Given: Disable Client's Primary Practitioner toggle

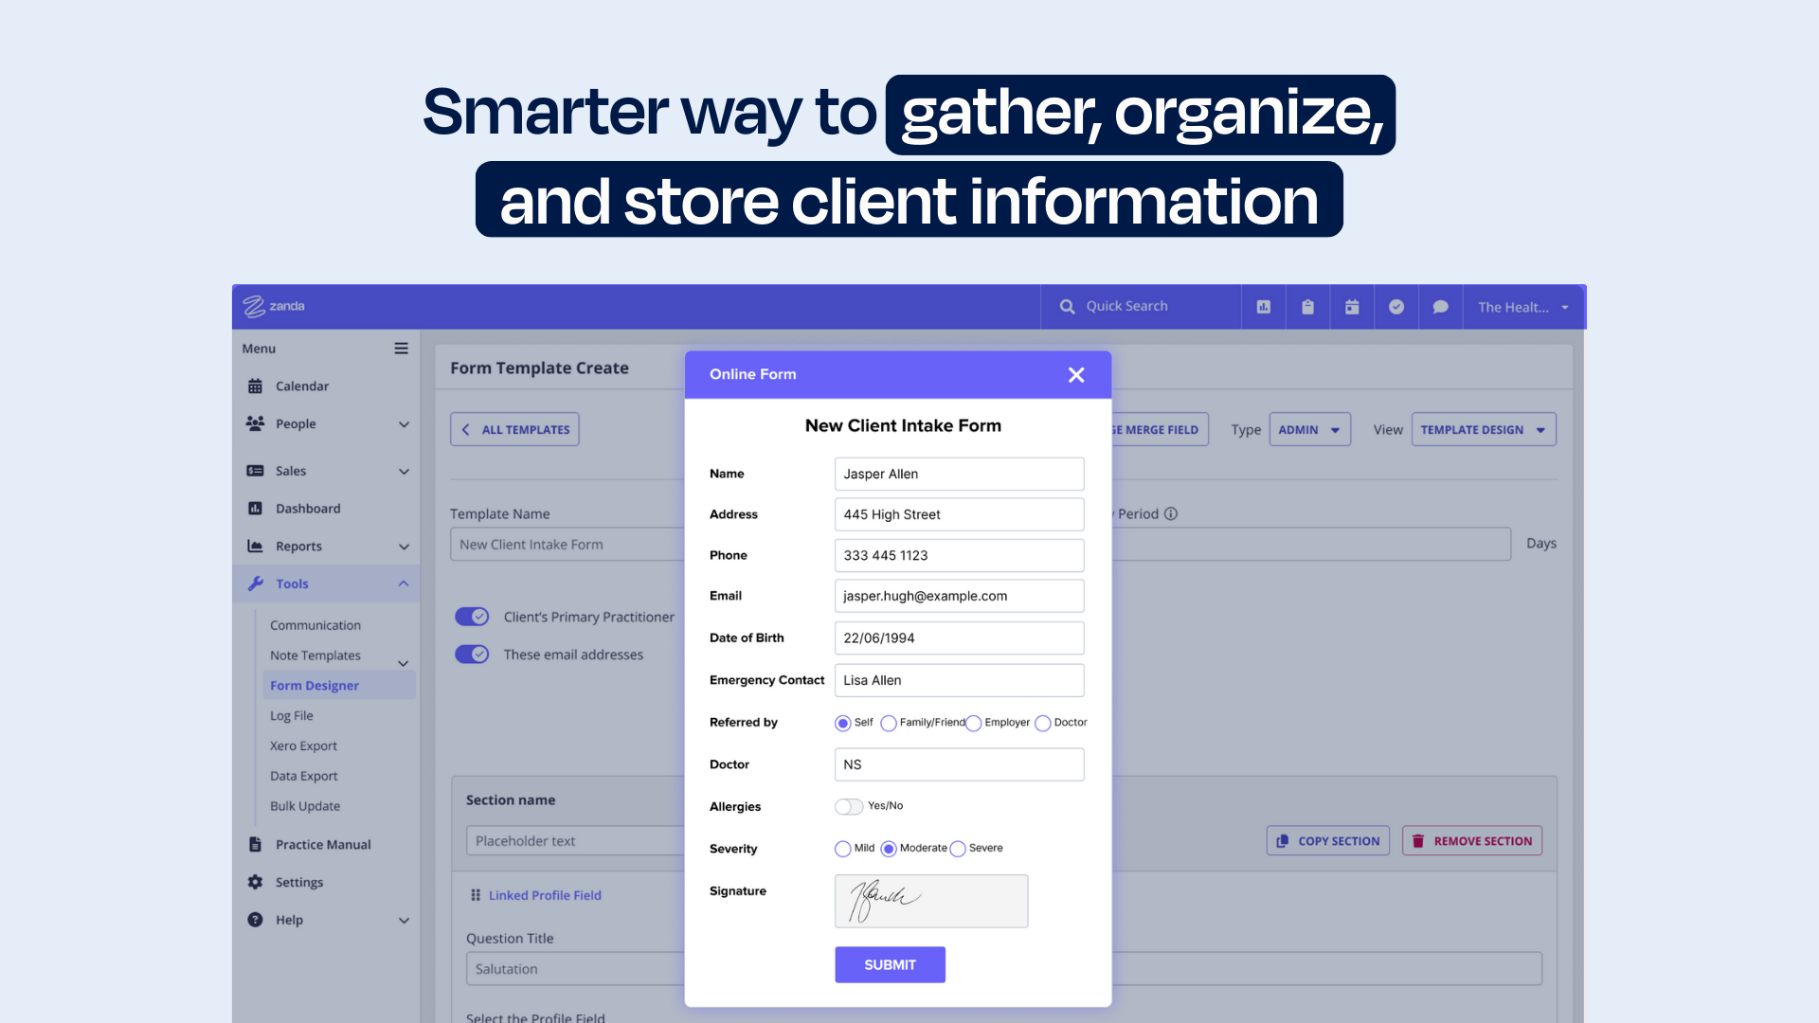Looking at the screenshot, I should (x=472, y=617).
